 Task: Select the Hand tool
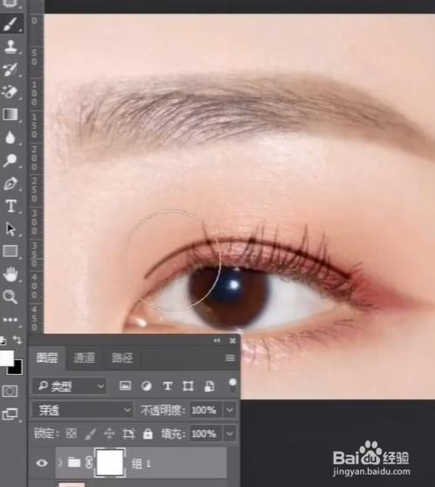pyautogui.click(x=10, y=275)
